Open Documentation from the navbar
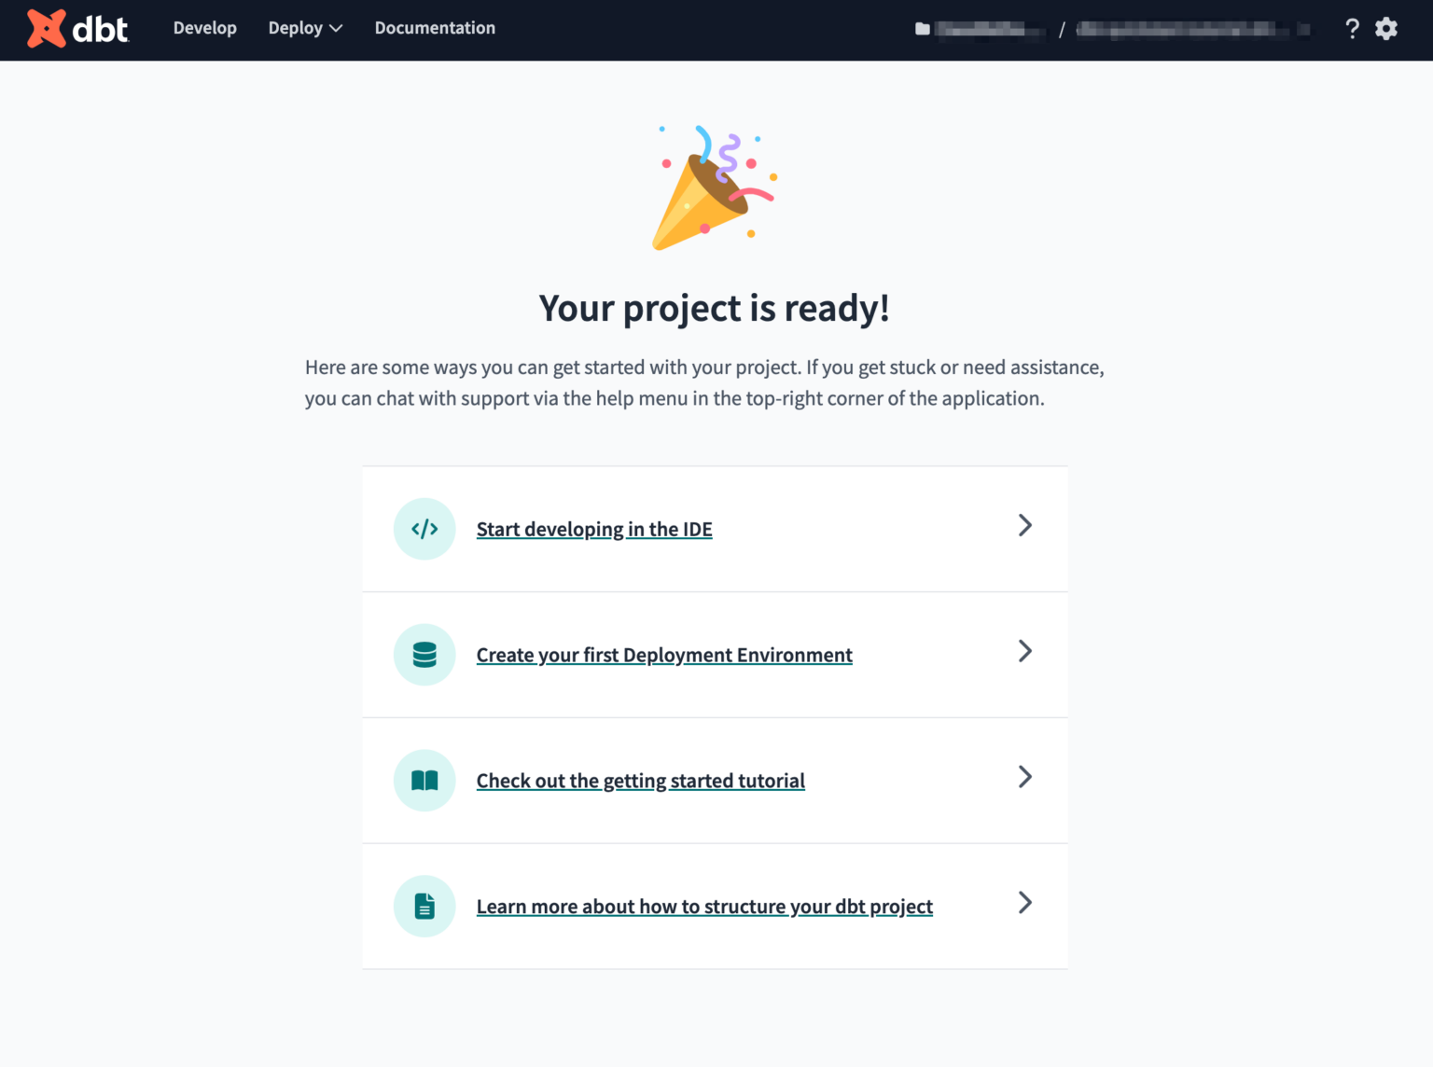The width and height of the screenshot is (1433, 1067). coord(435,28)
